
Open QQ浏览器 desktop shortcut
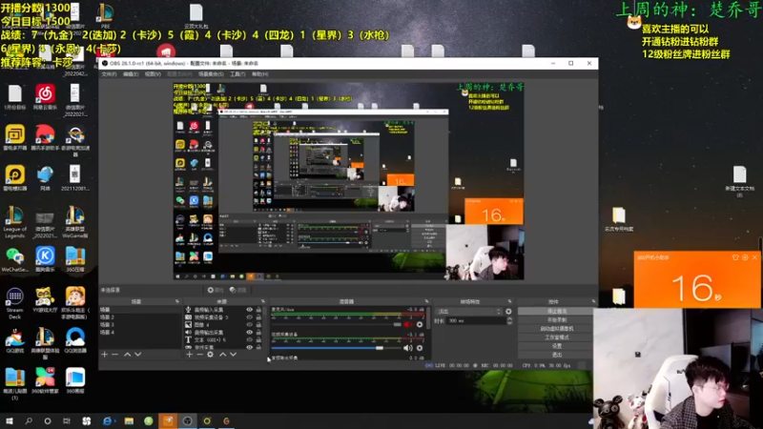pyautogui.click(x=75, y=340)
